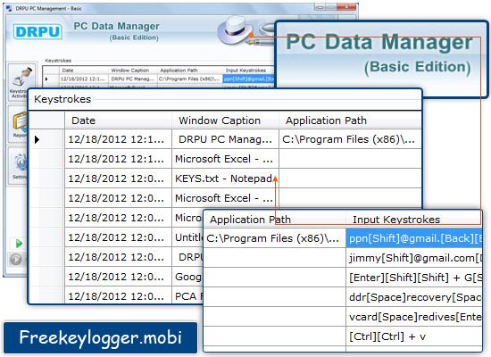
Task: Click the row selector arrow in the enlarged Keystrokes panel
Action: (x=37, y=139)
